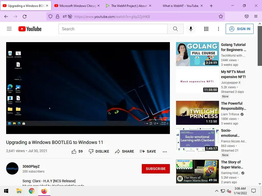Go back to previous page
Screen dimensions: 262x196
point(6,17)
